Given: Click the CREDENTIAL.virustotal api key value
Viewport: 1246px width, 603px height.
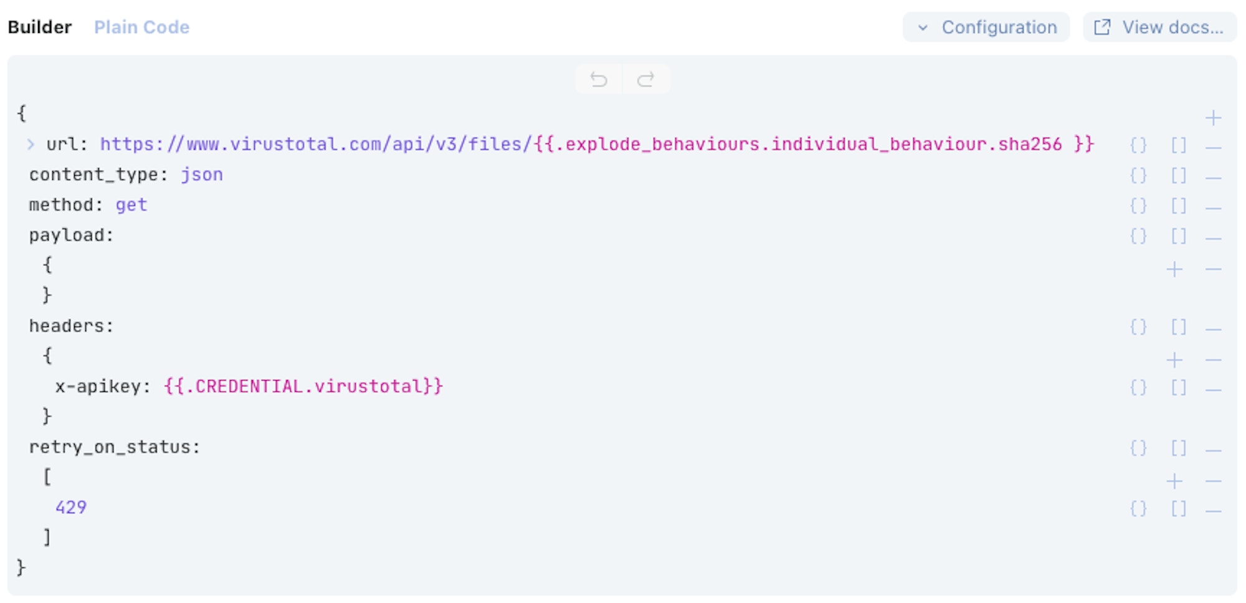Looking at the screenshot, I should click(303, 386).
